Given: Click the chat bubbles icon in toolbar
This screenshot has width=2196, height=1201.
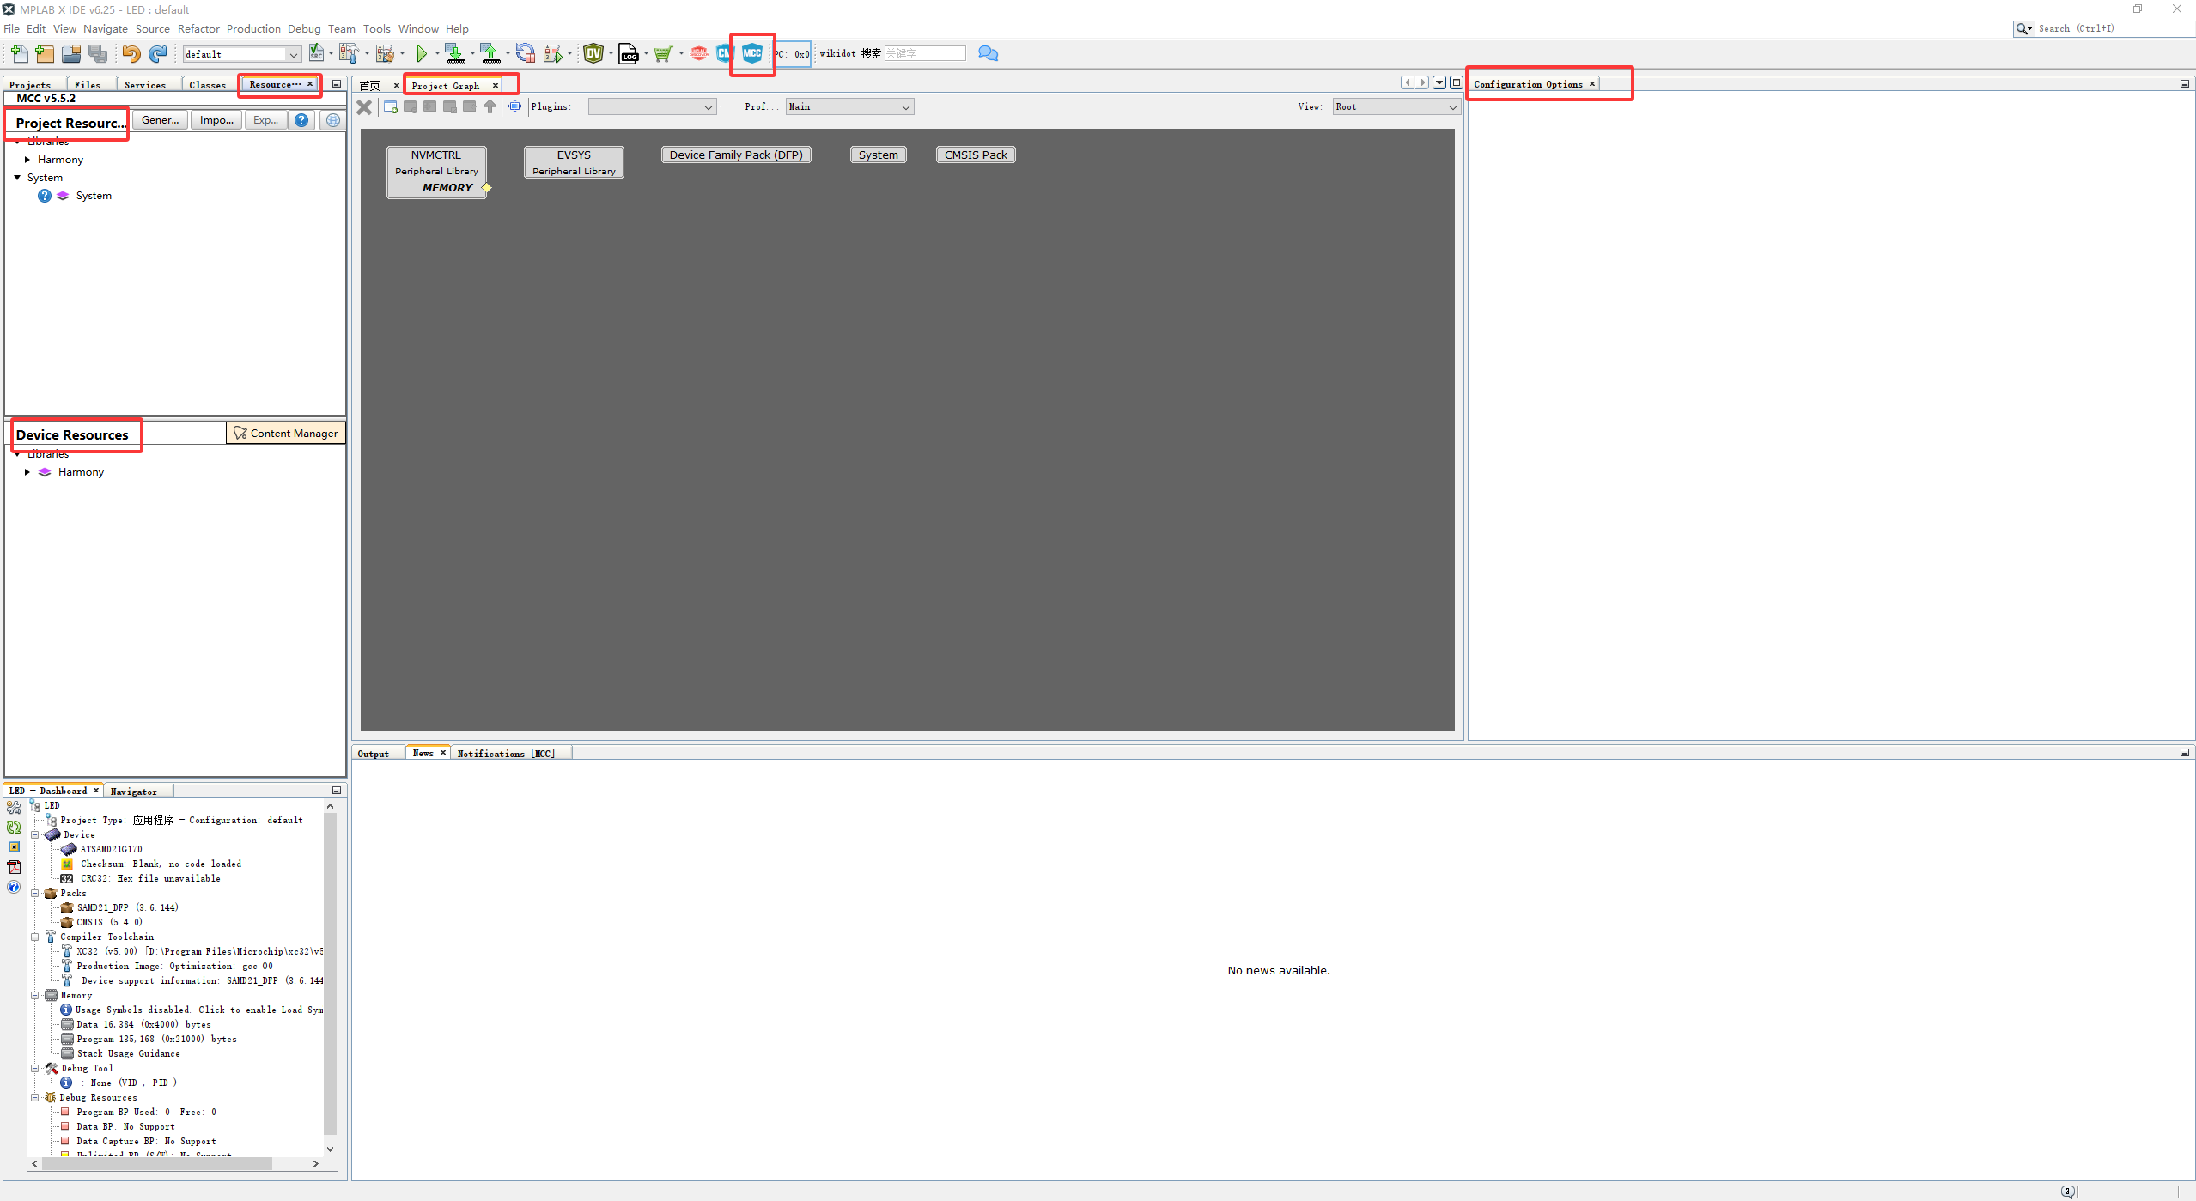Looking at the screenshot, I should tap(988, 54).
